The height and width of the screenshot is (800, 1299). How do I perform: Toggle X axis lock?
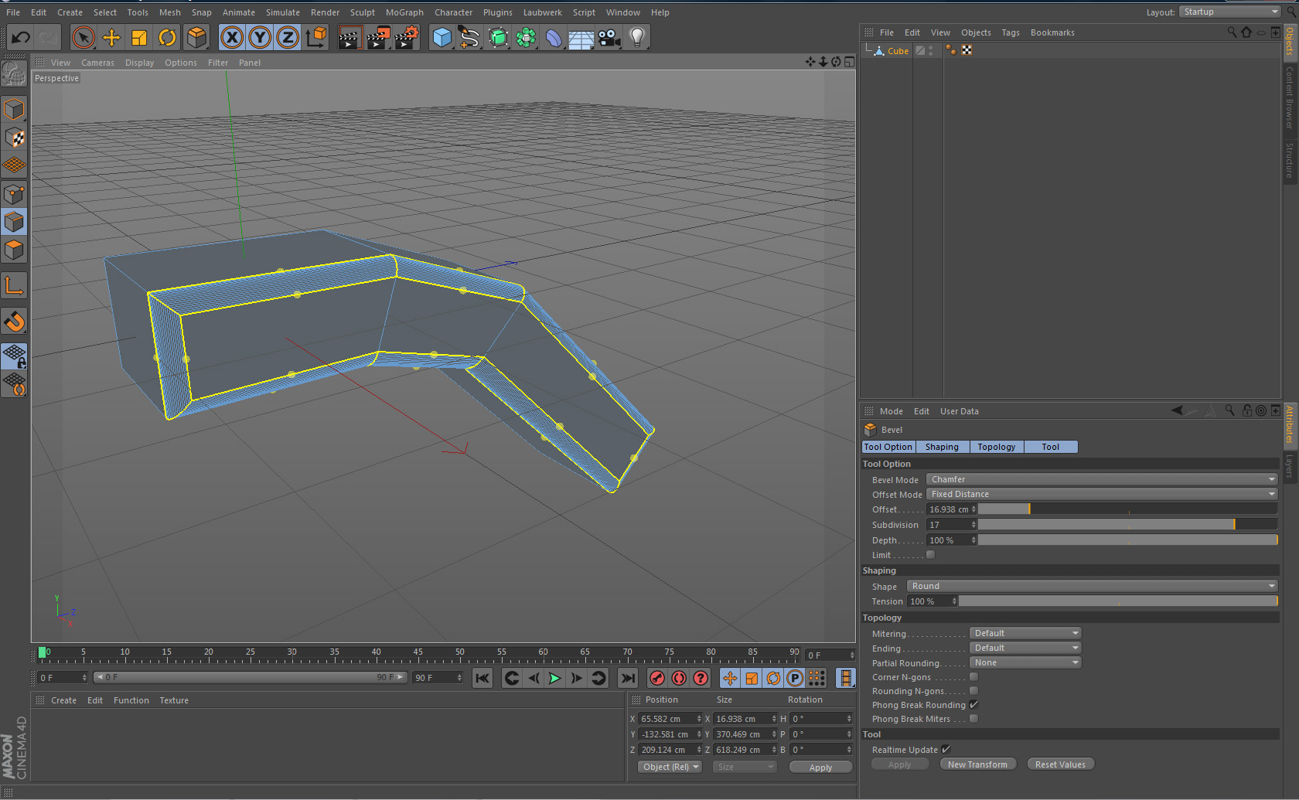point(232,37)
